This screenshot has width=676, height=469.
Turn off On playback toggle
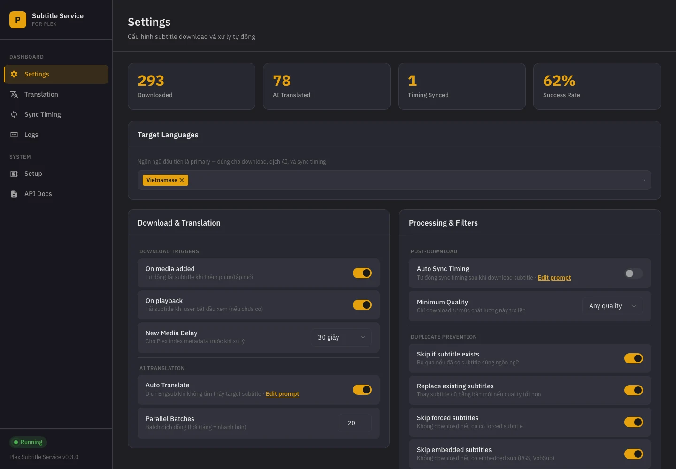362,305
